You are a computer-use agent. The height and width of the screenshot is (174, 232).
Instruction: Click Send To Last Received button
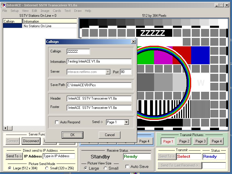pyautogui.click(x=180, y=165)
